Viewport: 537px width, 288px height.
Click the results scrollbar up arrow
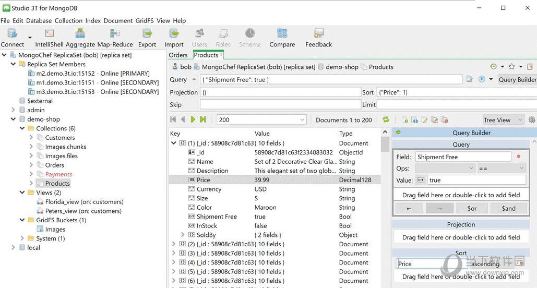point(385,132)
